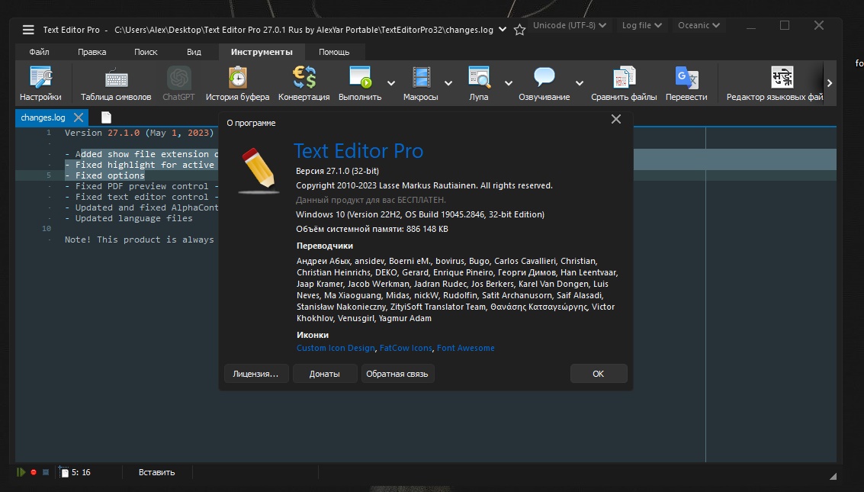The image size is (864, 492).
Task: Click the Text Editor Pro heading
Action: coord(358,151)
